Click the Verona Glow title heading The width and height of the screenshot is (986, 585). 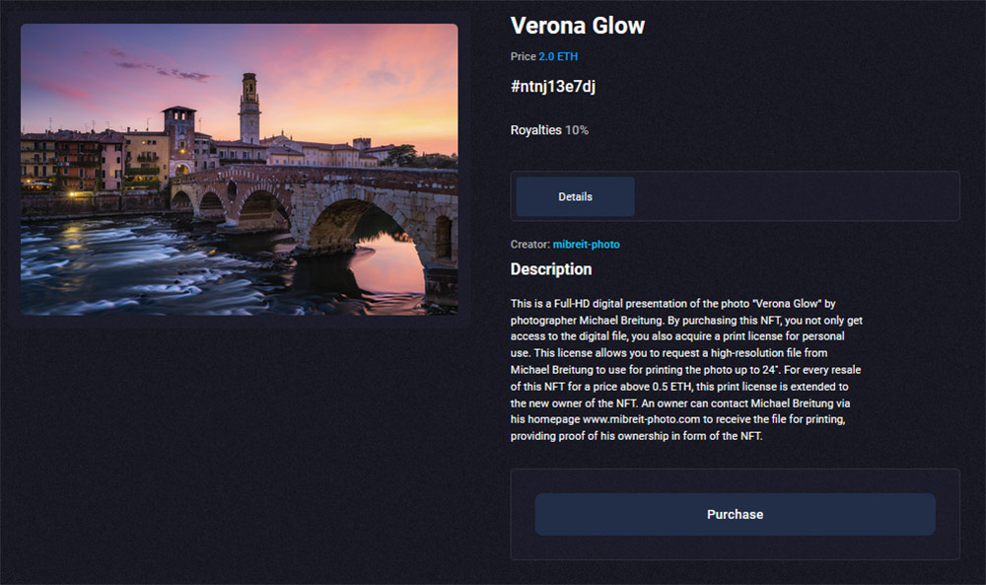(578, 26)
